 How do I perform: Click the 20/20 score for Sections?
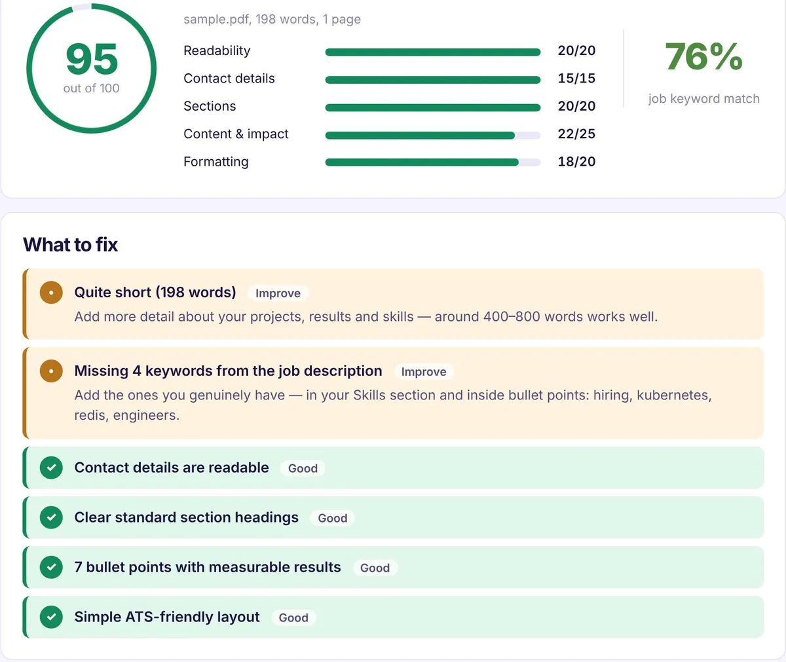click(576, 106)
